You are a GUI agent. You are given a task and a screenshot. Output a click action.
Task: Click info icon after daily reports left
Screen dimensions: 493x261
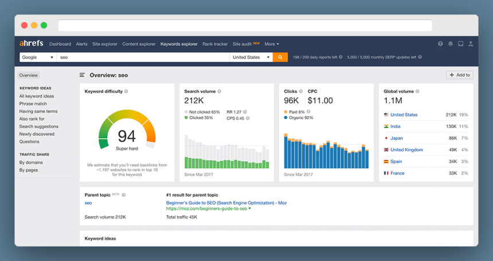[x=341, y=57]
